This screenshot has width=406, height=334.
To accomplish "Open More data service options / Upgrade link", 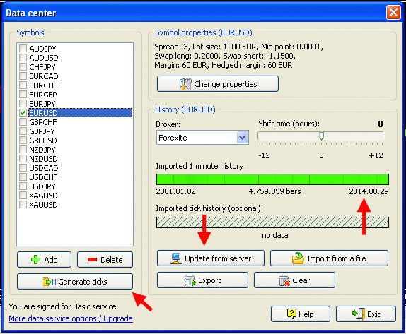I will (x=71, y=318).
